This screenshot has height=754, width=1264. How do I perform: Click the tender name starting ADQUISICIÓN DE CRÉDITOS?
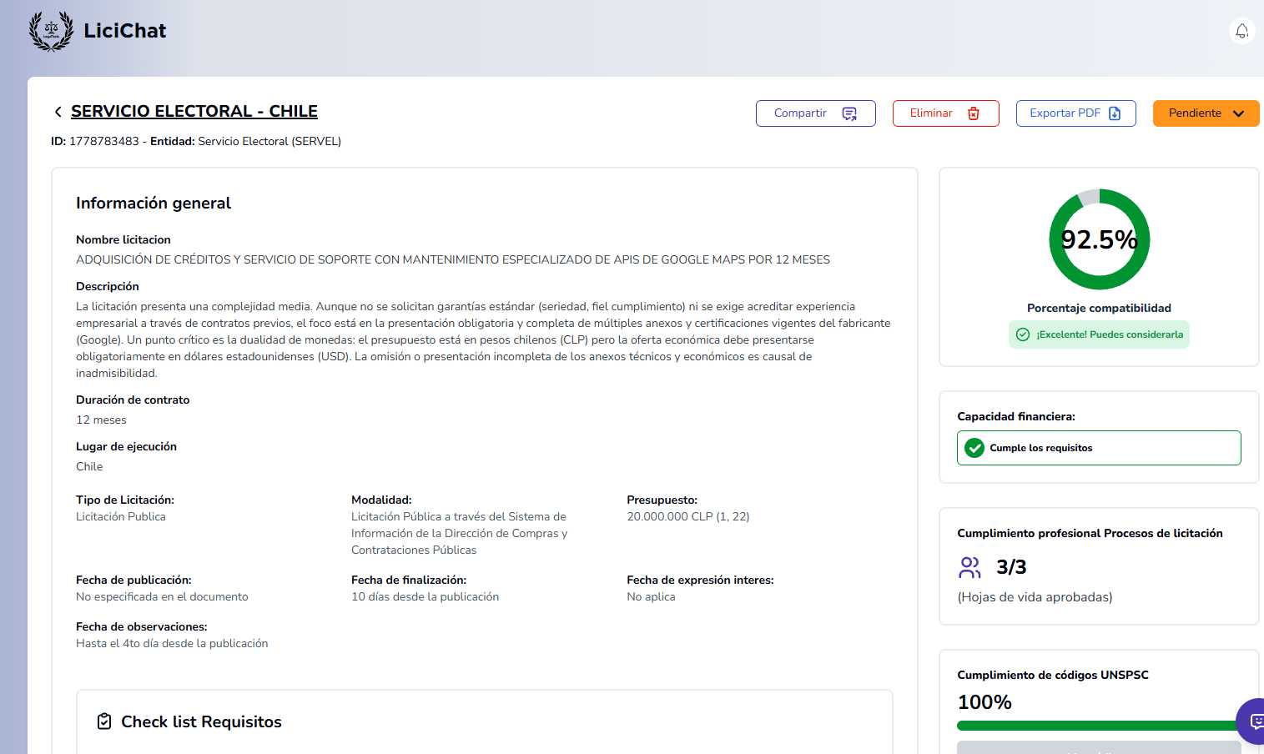(x=453, y=259)
